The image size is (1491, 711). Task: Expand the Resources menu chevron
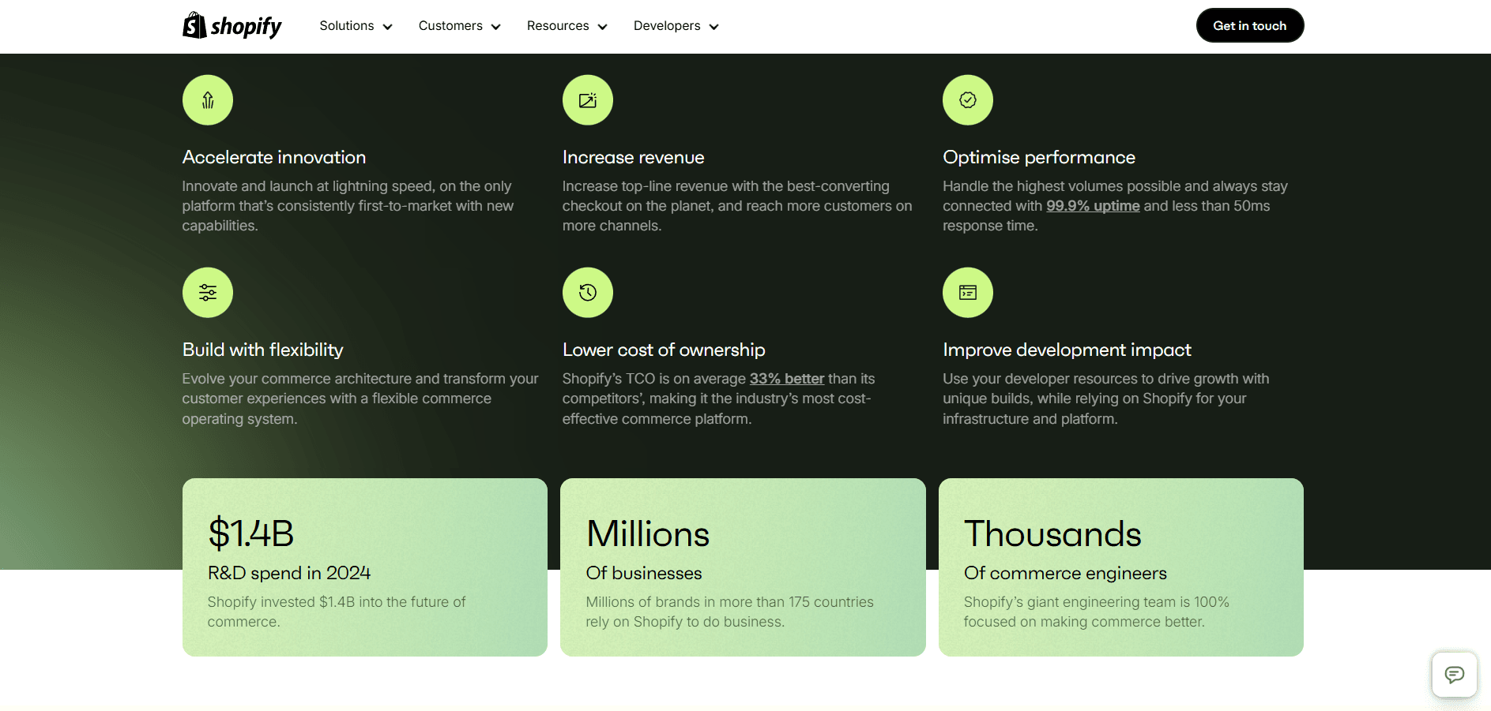tap(603, 27)
